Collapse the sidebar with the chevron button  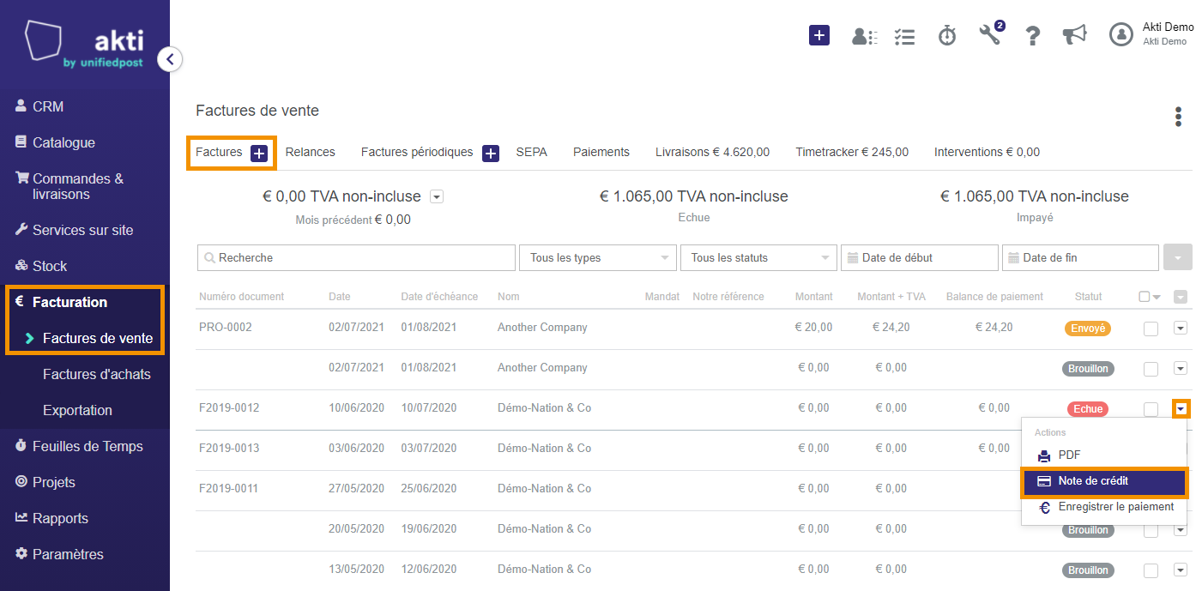[x=170, y=59]
